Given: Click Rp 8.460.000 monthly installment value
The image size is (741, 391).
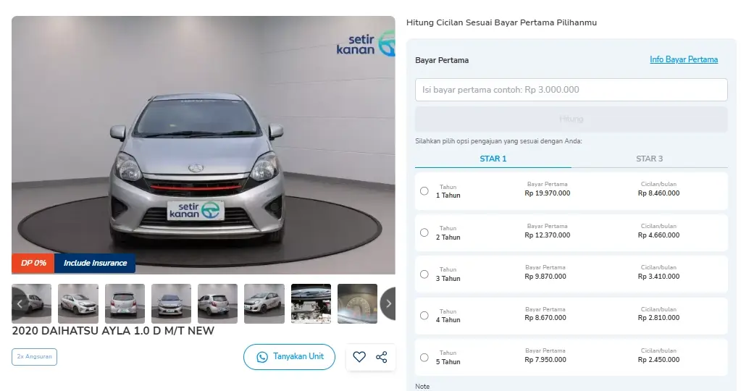Looking at the screenshot, I should [658, 193].
